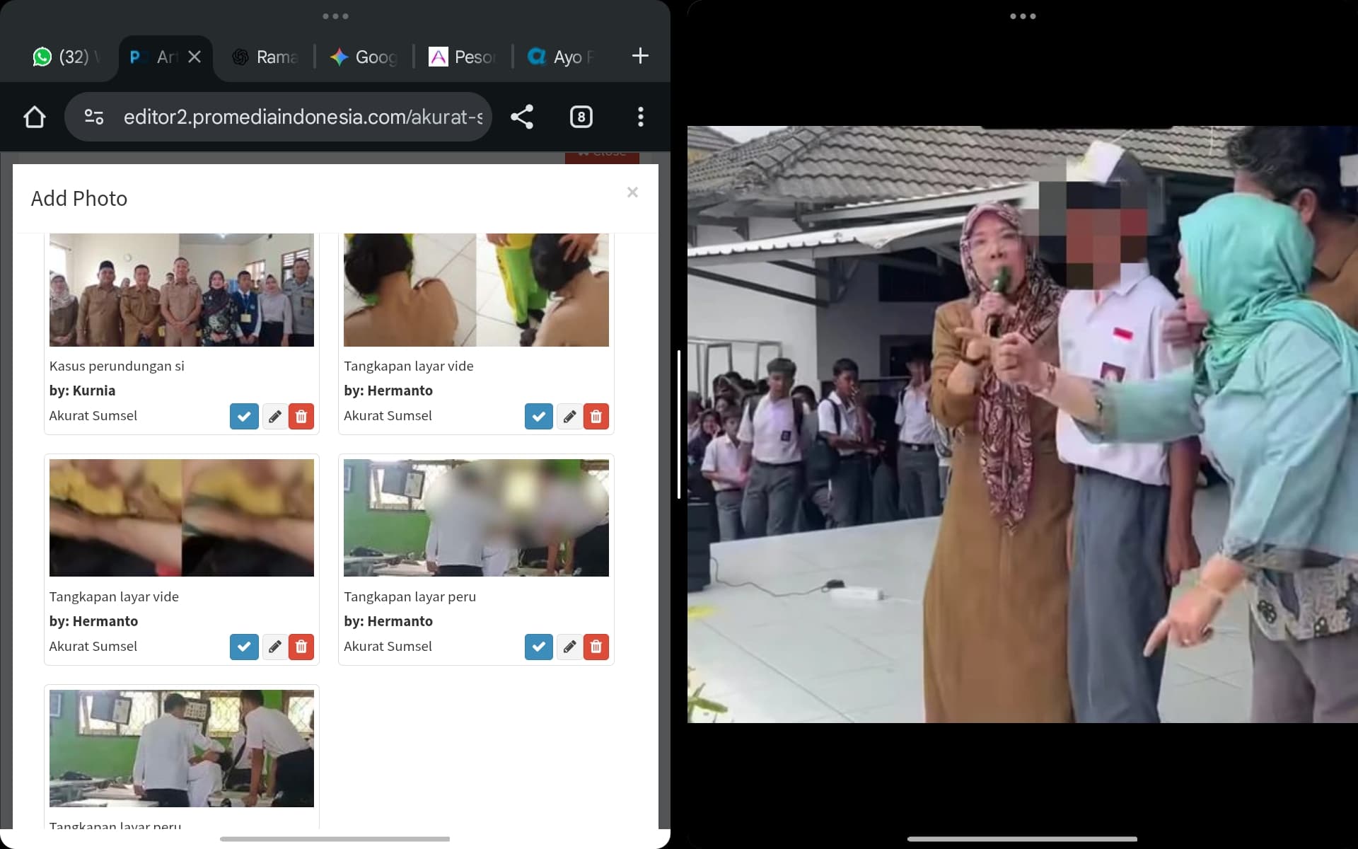
Task: Close the active Ar tab
Action: click(x=195, y=57)
